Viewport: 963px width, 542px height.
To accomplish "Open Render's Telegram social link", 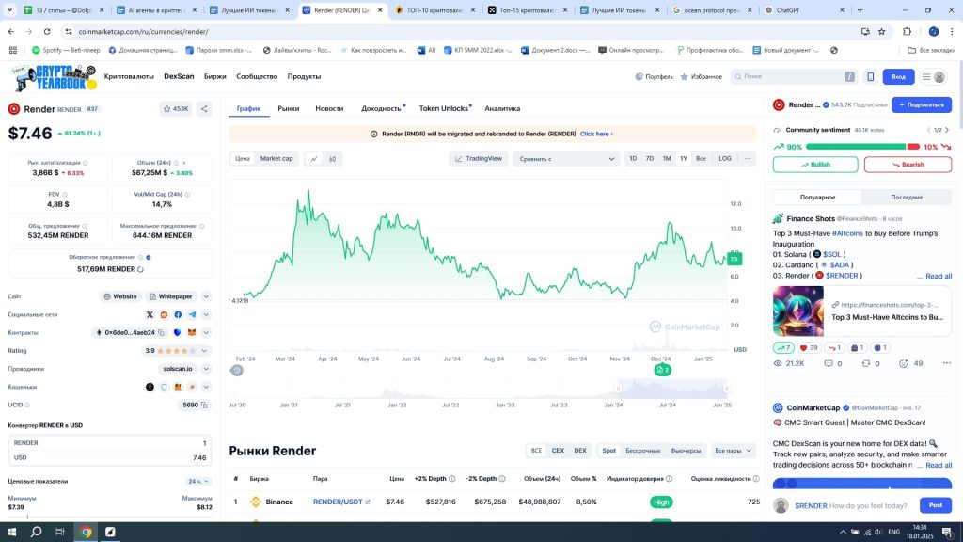I will pyautogui.click(x=192, y=314).
